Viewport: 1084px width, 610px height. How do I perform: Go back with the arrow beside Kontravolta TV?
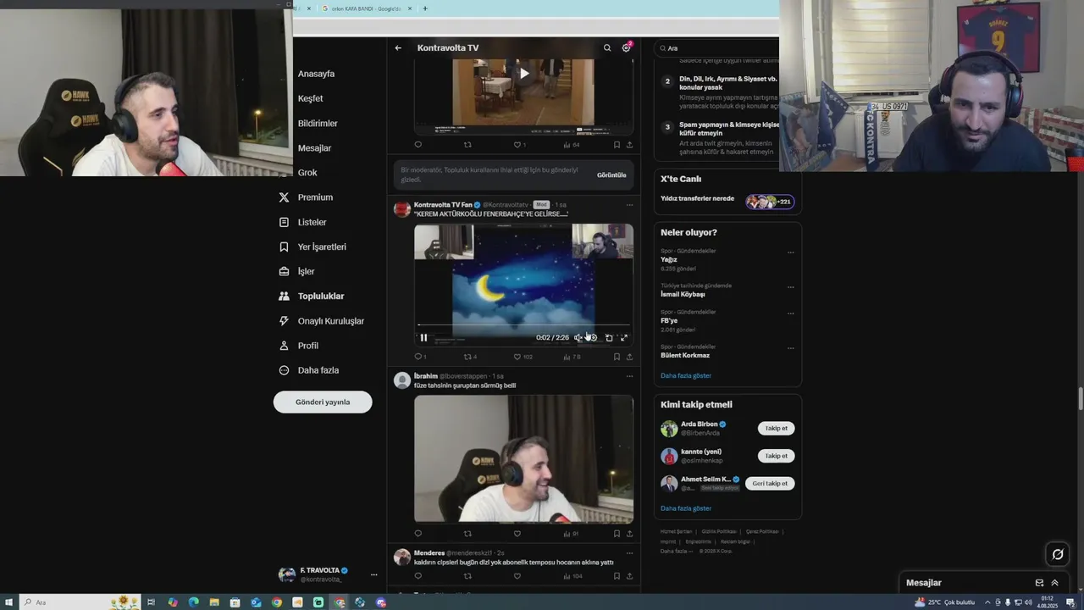click(x=398, y=48)
